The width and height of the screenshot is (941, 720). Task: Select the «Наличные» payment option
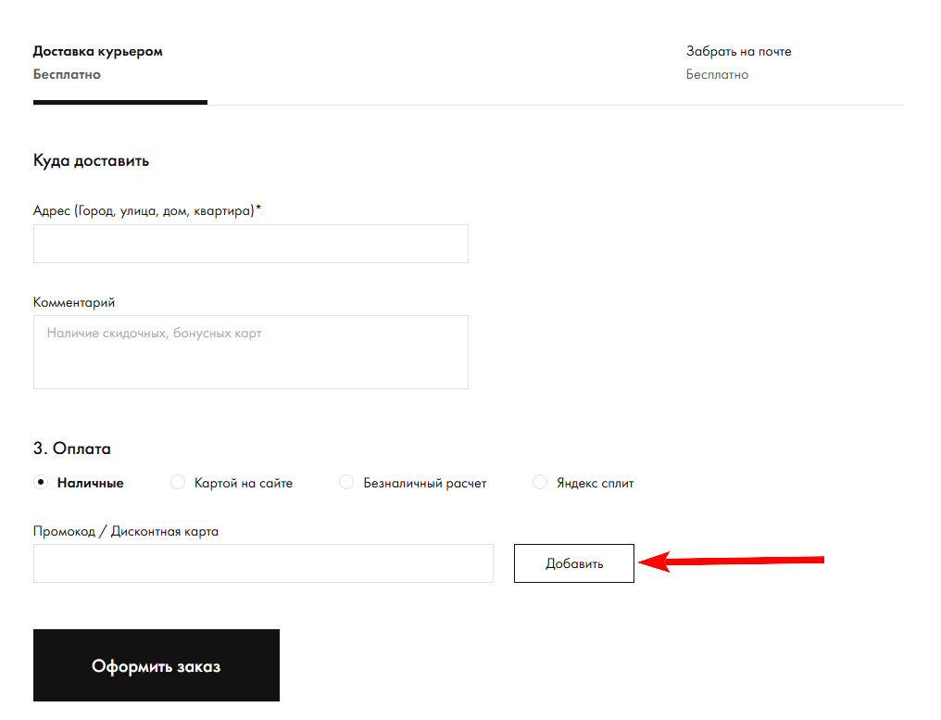click(x=42, y=482)
